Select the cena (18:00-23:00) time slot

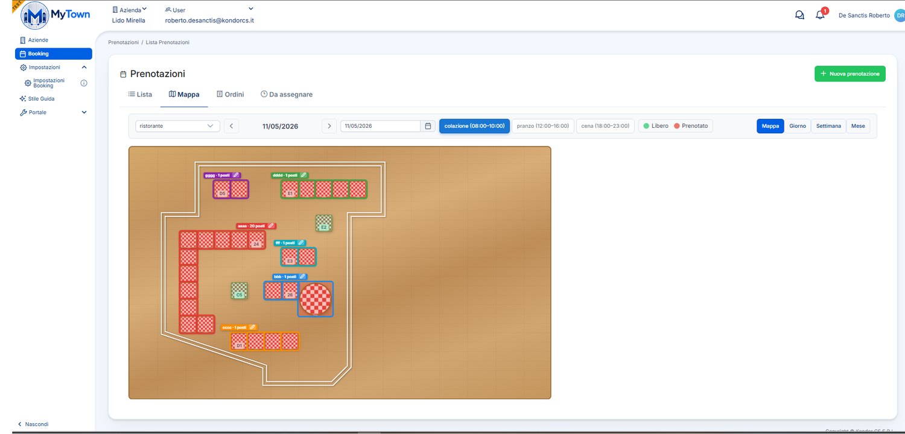(605, 126)
